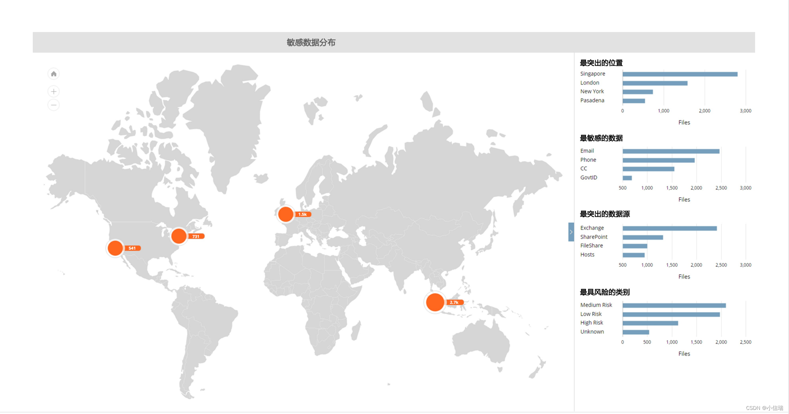Click the Medium Risk bar in risk chart
This screenshot has height=414, width=789.
pyautogui.click(x=674, y=305)
